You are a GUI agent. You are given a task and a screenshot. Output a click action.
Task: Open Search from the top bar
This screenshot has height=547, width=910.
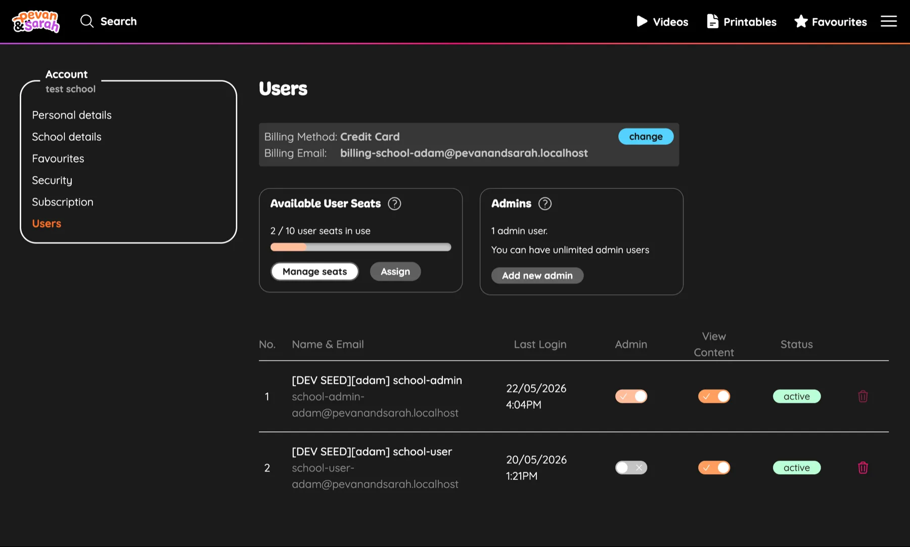pyautogui.click(x=108, y=21)
